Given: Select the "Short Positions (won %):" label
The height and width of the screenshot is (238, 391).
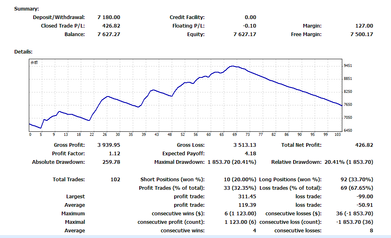Looking at the screenshot, I should click(173, 179).
